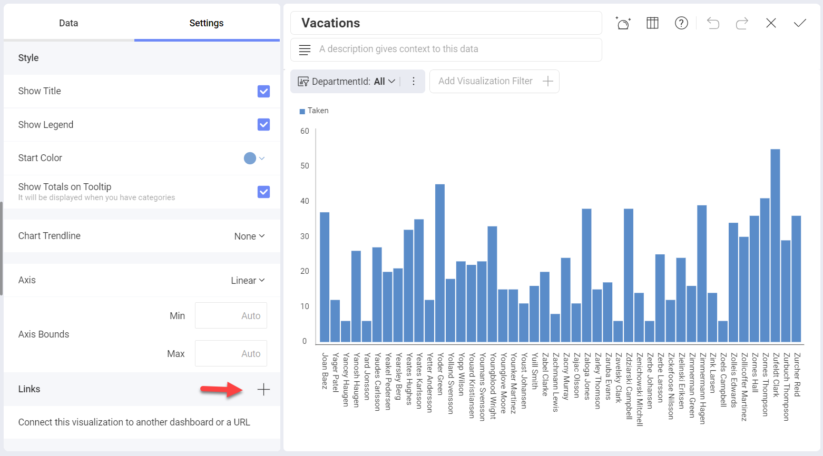Click Add Visualization Filter button
823x456 pixels.
pyautogui.click(x=494, y=81)
